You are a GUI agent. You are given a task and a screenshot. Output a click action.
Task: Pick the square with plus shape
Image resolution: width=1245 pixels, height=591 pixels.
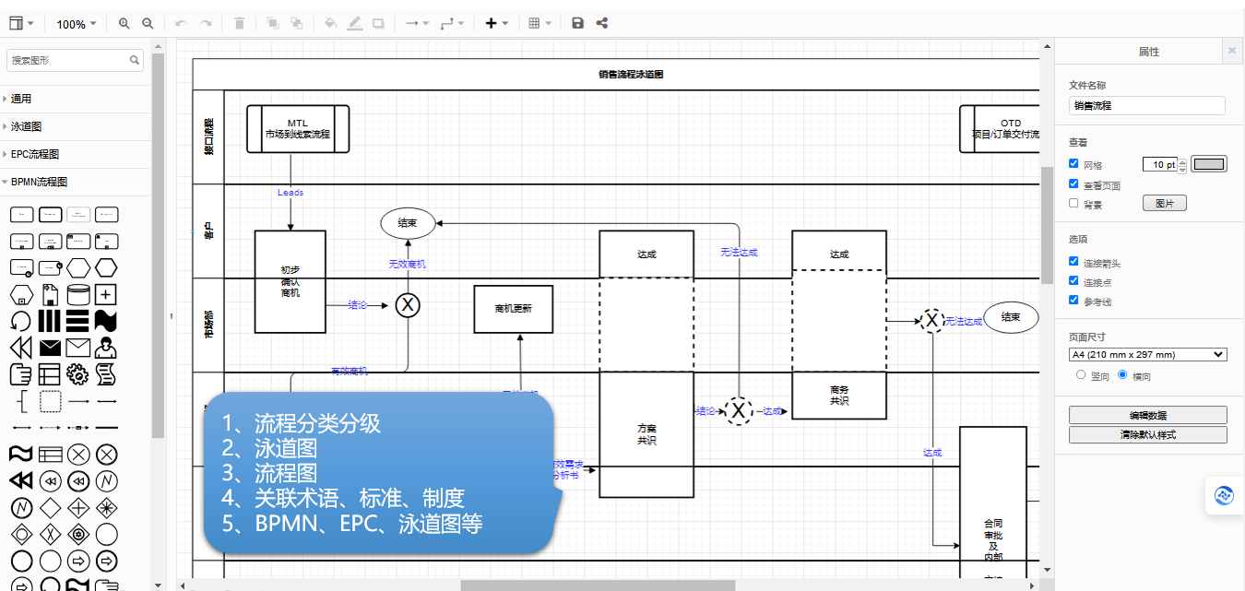click(x=107, y=295)
